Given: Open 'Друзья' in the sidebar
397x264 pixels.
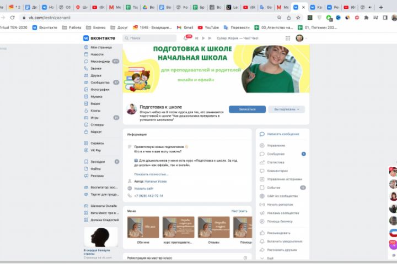Looking at the screenshot, I should coord(93,75).
